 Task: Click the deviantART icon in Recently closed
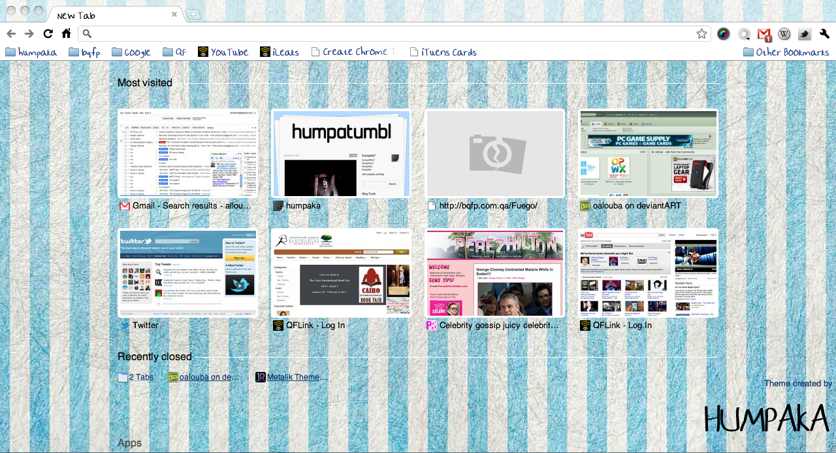173,377
